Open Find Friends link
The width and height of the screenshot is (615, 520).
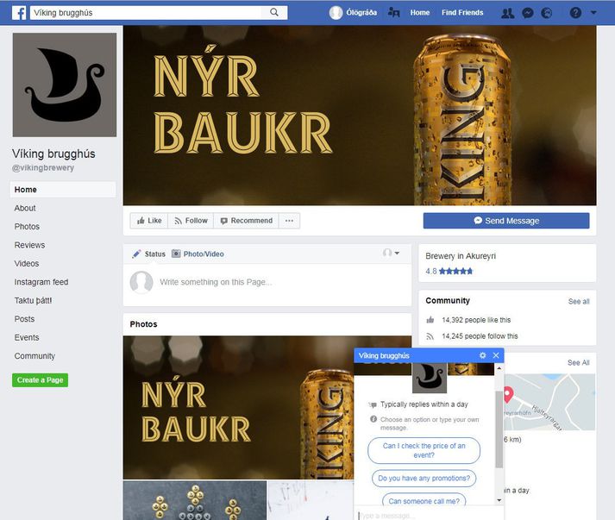(462, 13)
